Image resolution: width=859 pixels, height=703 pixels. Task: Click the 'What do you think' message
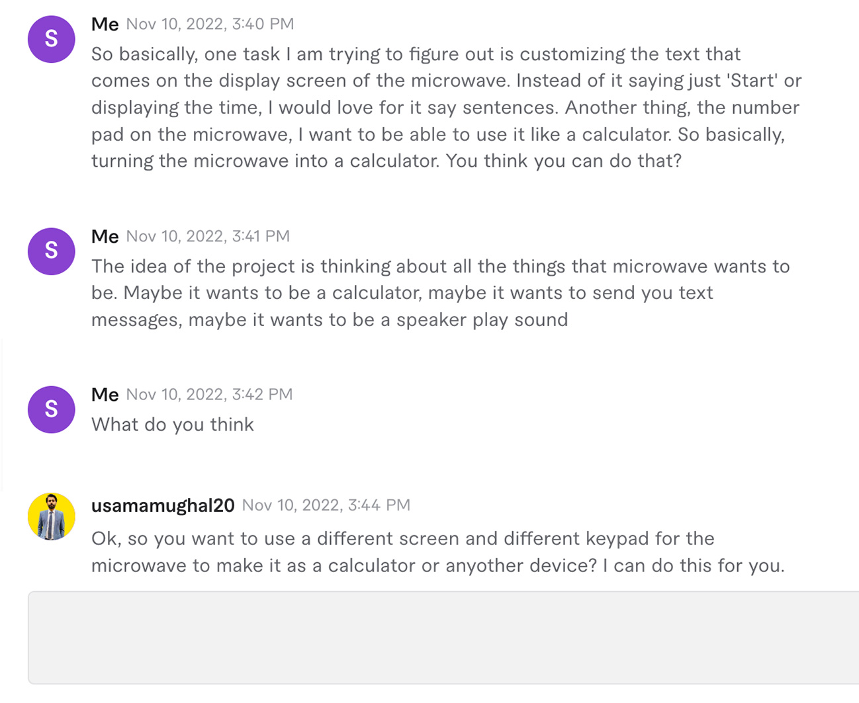tap(172, 425)
